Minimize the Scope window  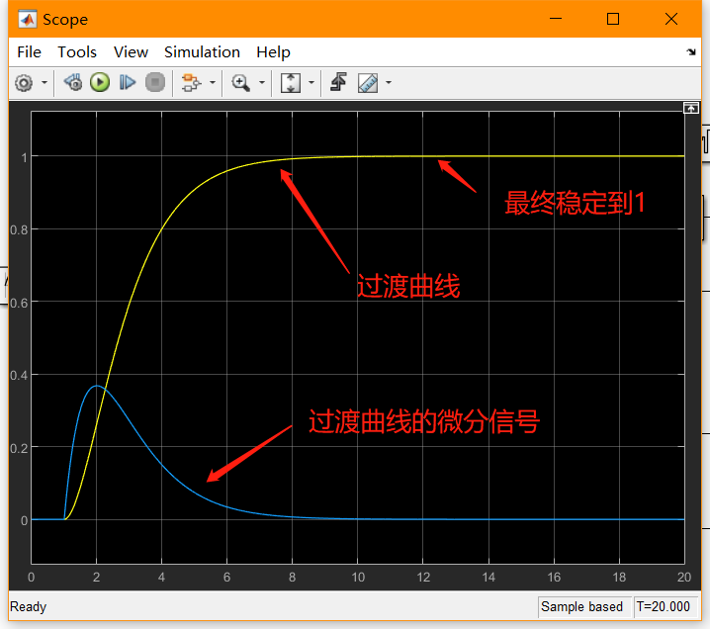[556, 19]
